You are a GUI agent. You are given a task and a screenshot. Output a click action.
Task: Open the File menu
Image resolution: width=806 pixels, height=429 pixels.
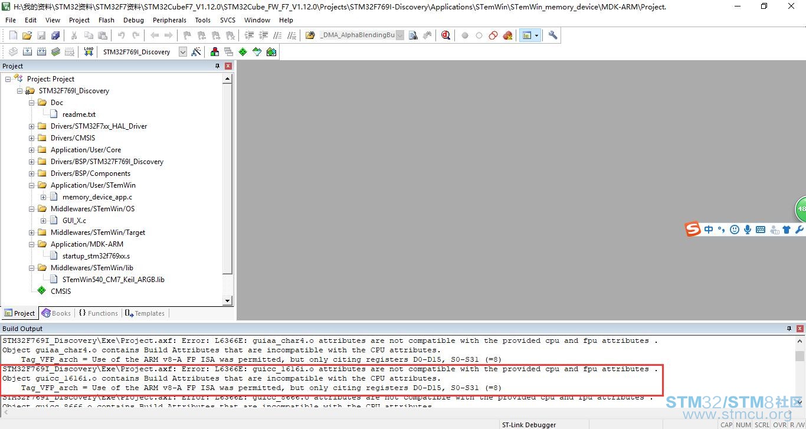[x=11, y=20]
